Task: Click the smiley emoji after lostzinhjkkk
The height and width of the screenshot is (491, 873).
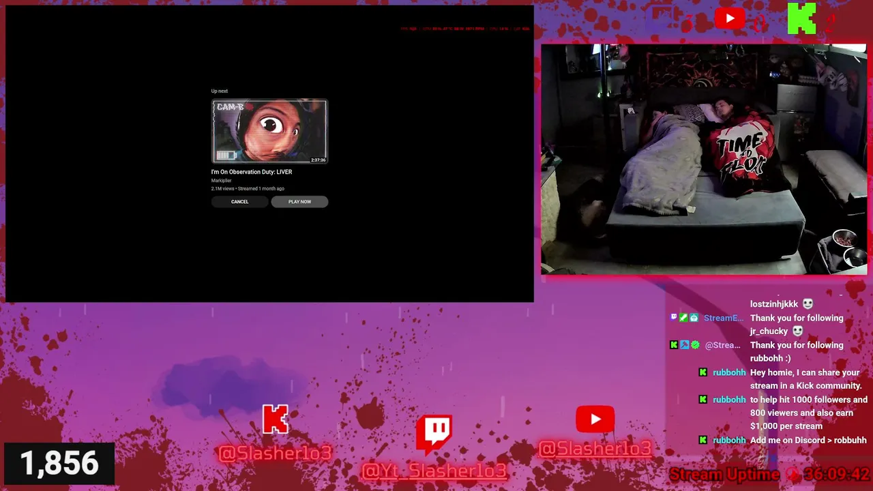Action: point(808,304)
